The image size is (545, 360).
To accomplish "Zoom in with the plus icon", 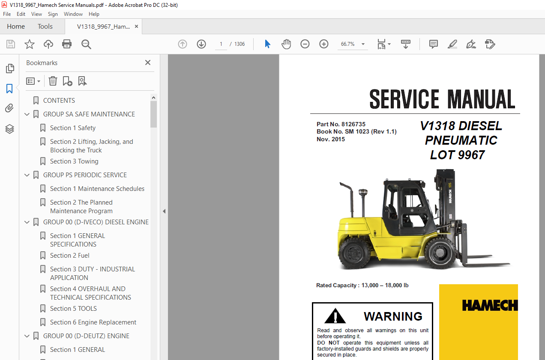I will (324, 44).
